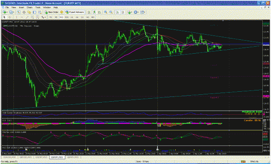271x164 pixels.
Task: Open the Templates toolbar icon
Action: click(x=142, y=12)
